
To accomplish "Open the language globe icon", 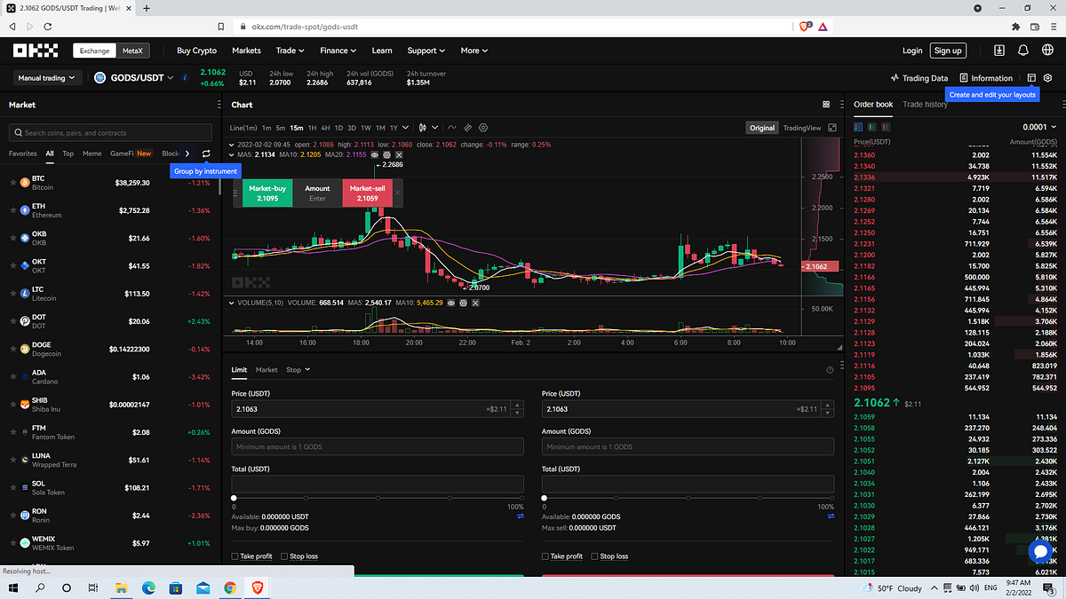I will coord(1047,51).
